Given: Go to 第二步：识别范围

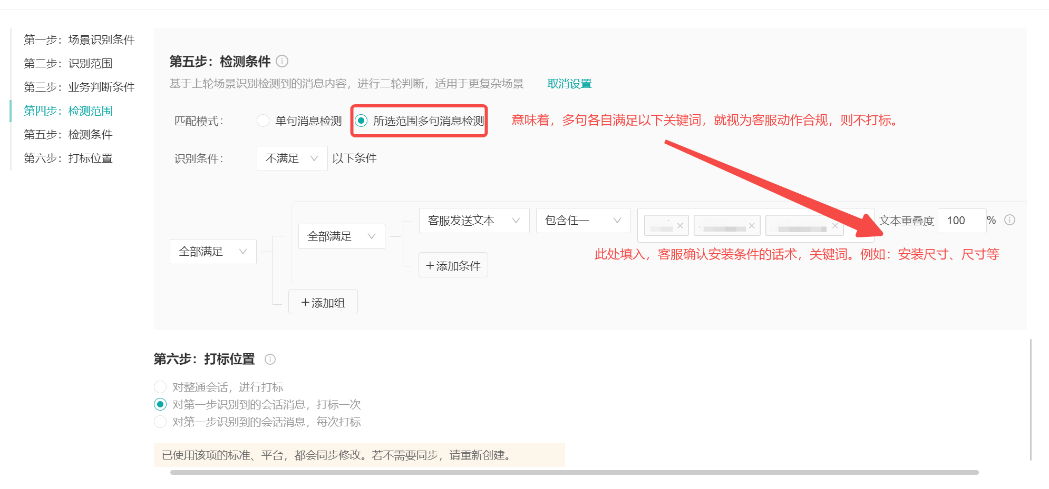Looking at the screenshot, I should click(x=68, y=64).
